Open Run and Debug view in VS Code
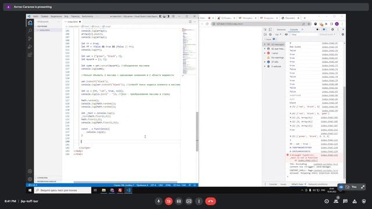Image resolution: width=372 pixels, height=209 pixels. click(30, 46)
